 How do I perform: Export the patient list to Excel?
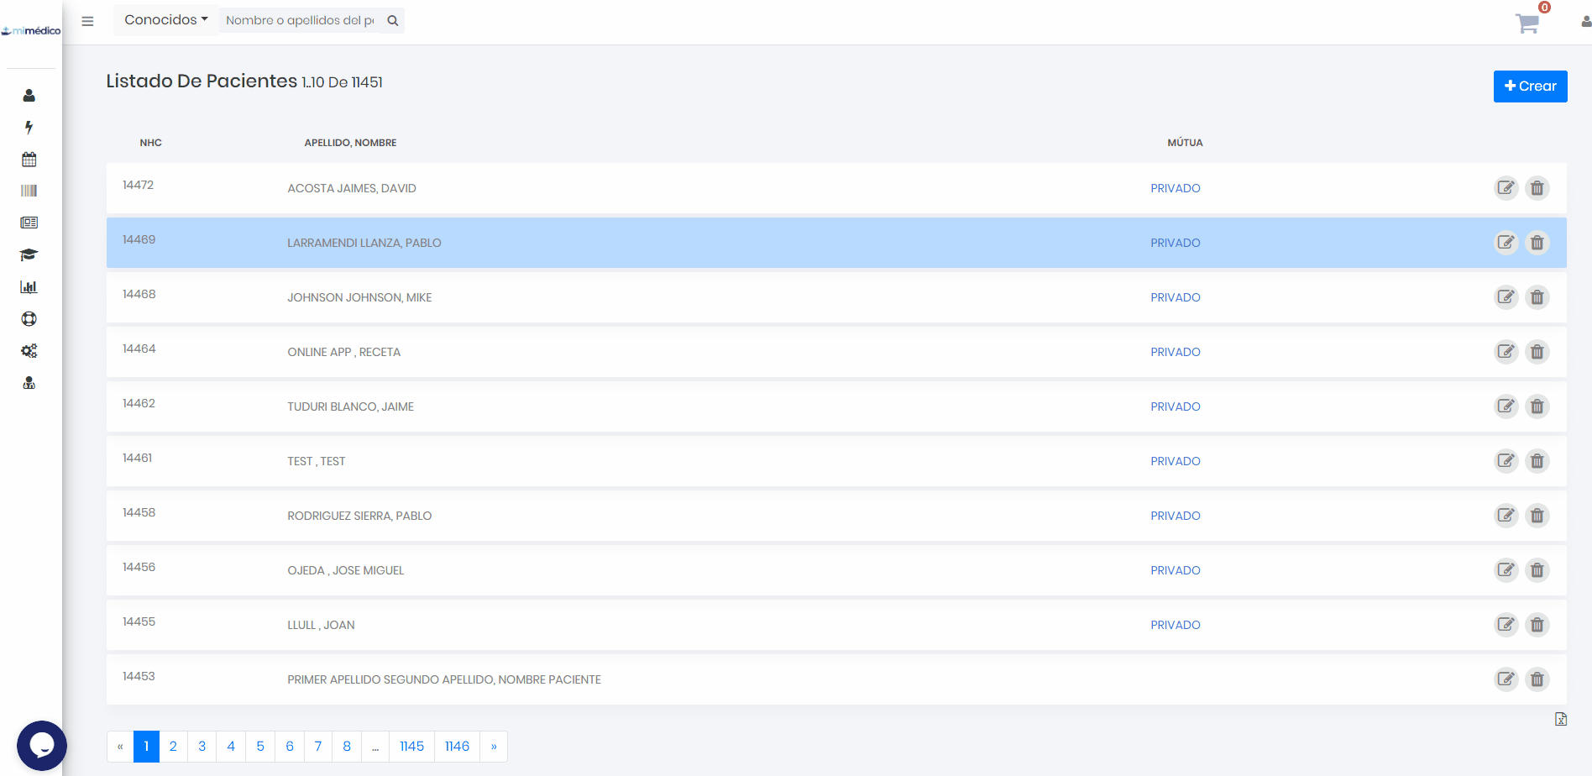click(x=1560, y=719)
